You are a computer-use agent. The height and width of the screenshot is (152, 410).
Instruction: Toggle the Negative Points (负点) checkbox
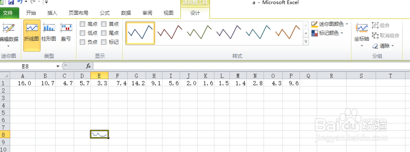(x=83, y=42)
